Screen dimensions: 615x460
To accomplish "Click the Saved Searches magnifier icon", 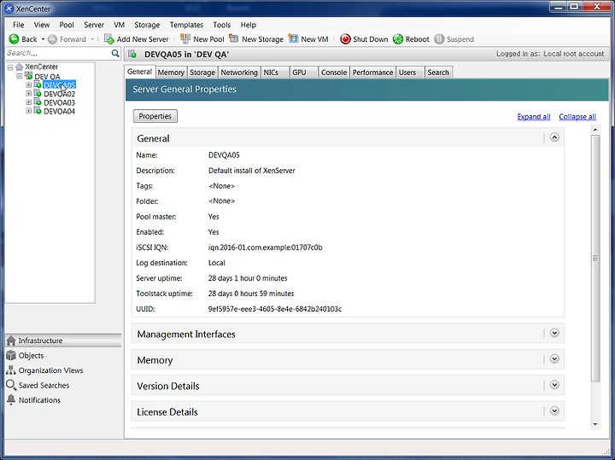I will coord(11,385).
